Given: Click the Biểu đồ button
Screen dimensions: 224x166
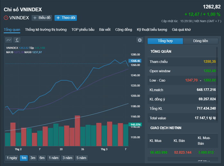Looking at the screenshot, I should point(42,18).
